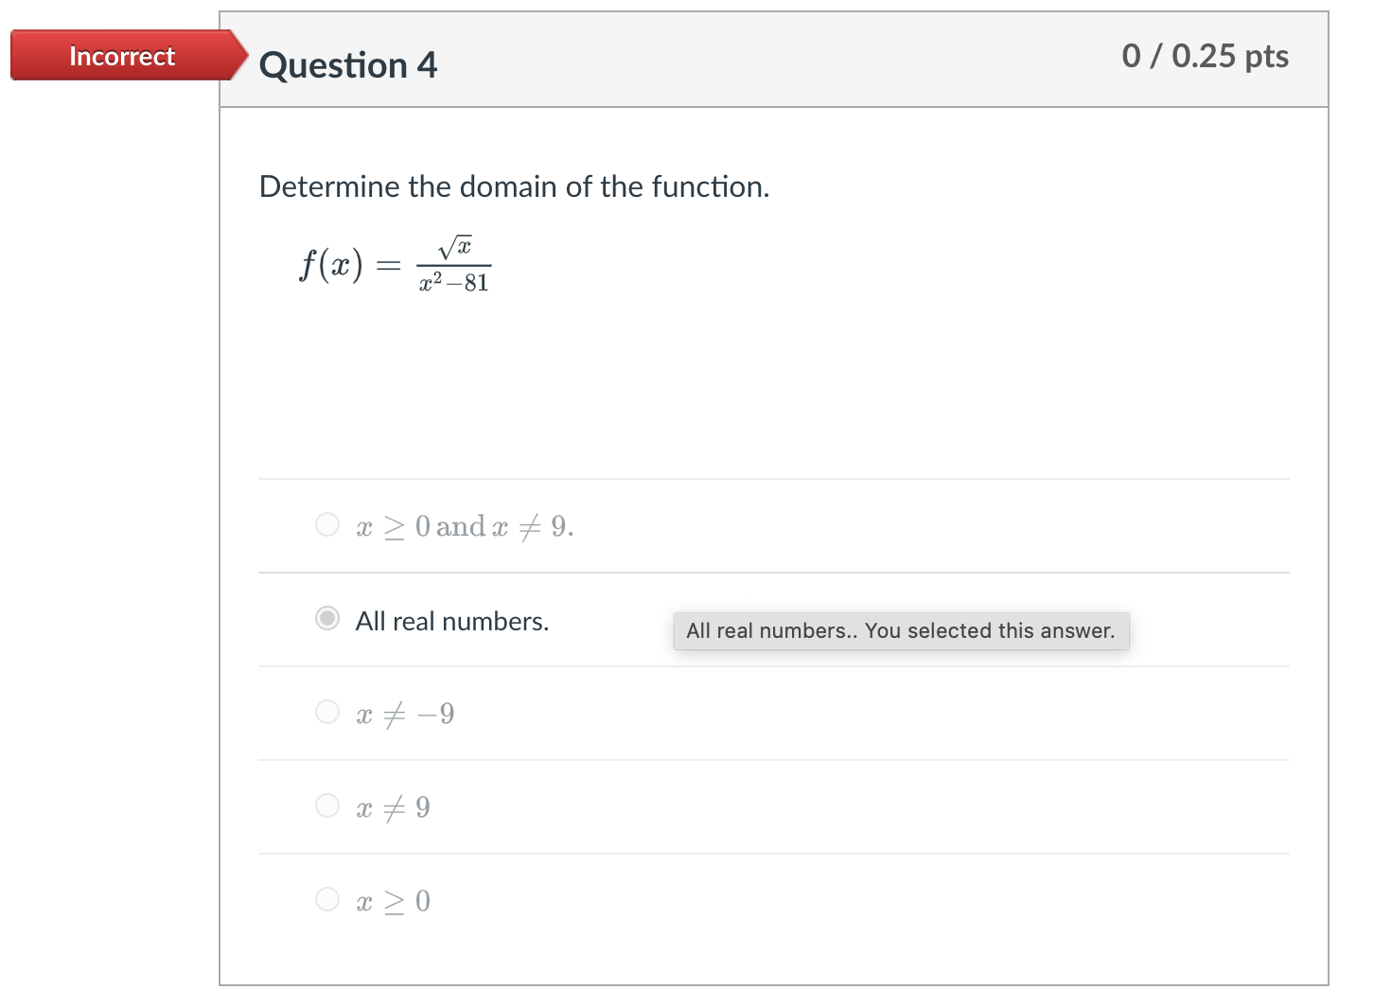This screenshot has width=1374, height=1007.
Task: Pick the x ≥ 0 answer choice
Action: tap(326, 898)
